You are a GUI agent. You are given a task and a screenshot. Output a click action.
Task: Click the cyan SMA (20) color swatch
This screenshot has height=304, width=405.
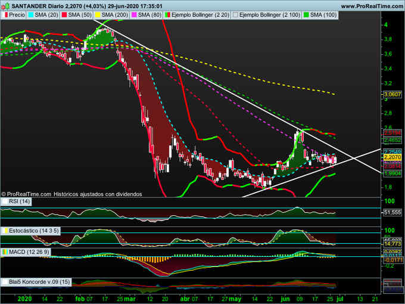click(x=31, y=15)
